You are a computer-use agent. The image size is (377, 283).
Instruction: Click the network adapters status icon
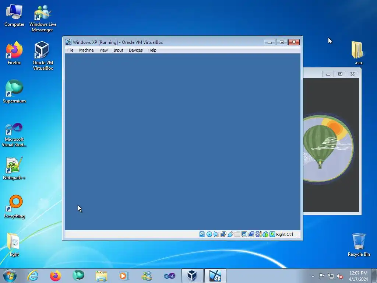(x=223, y=234)
